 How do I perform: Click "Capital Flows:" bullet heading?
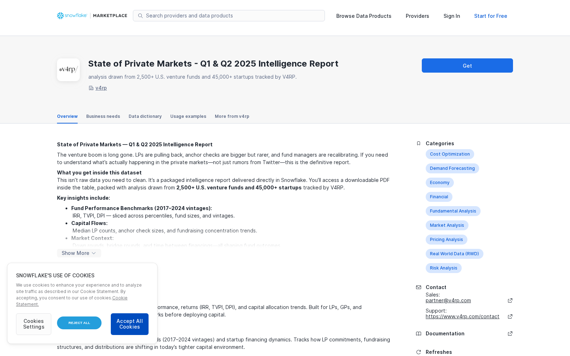click(89, 223)
